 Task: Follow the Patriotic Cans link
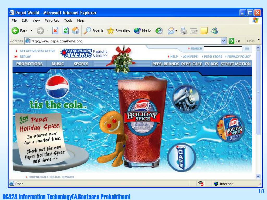tap(100, 53)
